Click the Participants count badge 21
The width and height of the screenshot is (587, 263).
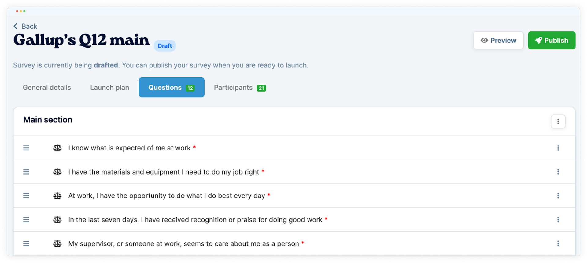tap(261, 88)
